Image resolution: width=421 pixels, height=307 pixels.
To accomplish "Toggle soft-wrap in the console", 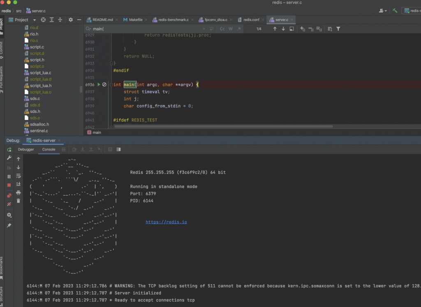I will pyautogui.click(x=19, y=176).
